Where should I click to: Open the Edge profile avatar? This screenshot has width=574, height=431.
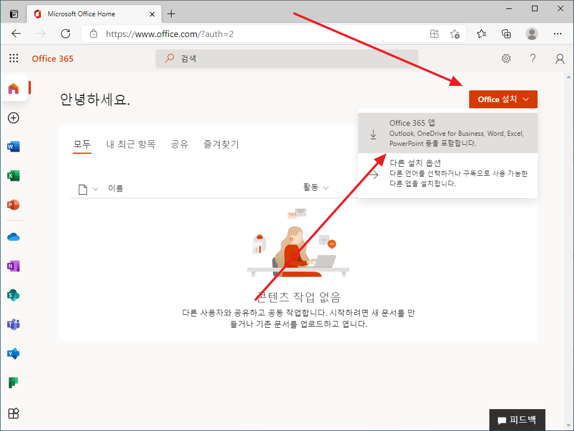pos(531,34)
